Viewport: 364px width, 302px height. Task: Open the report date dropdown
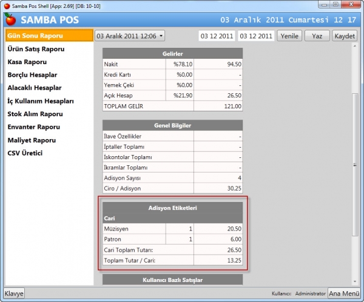pos(130,36)
